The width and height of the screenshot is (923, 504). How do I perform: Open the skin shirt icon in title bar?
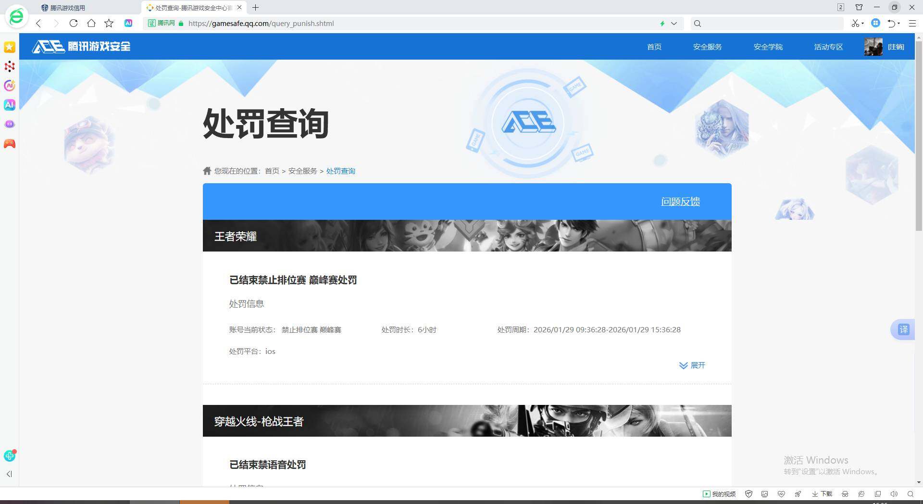859,7
